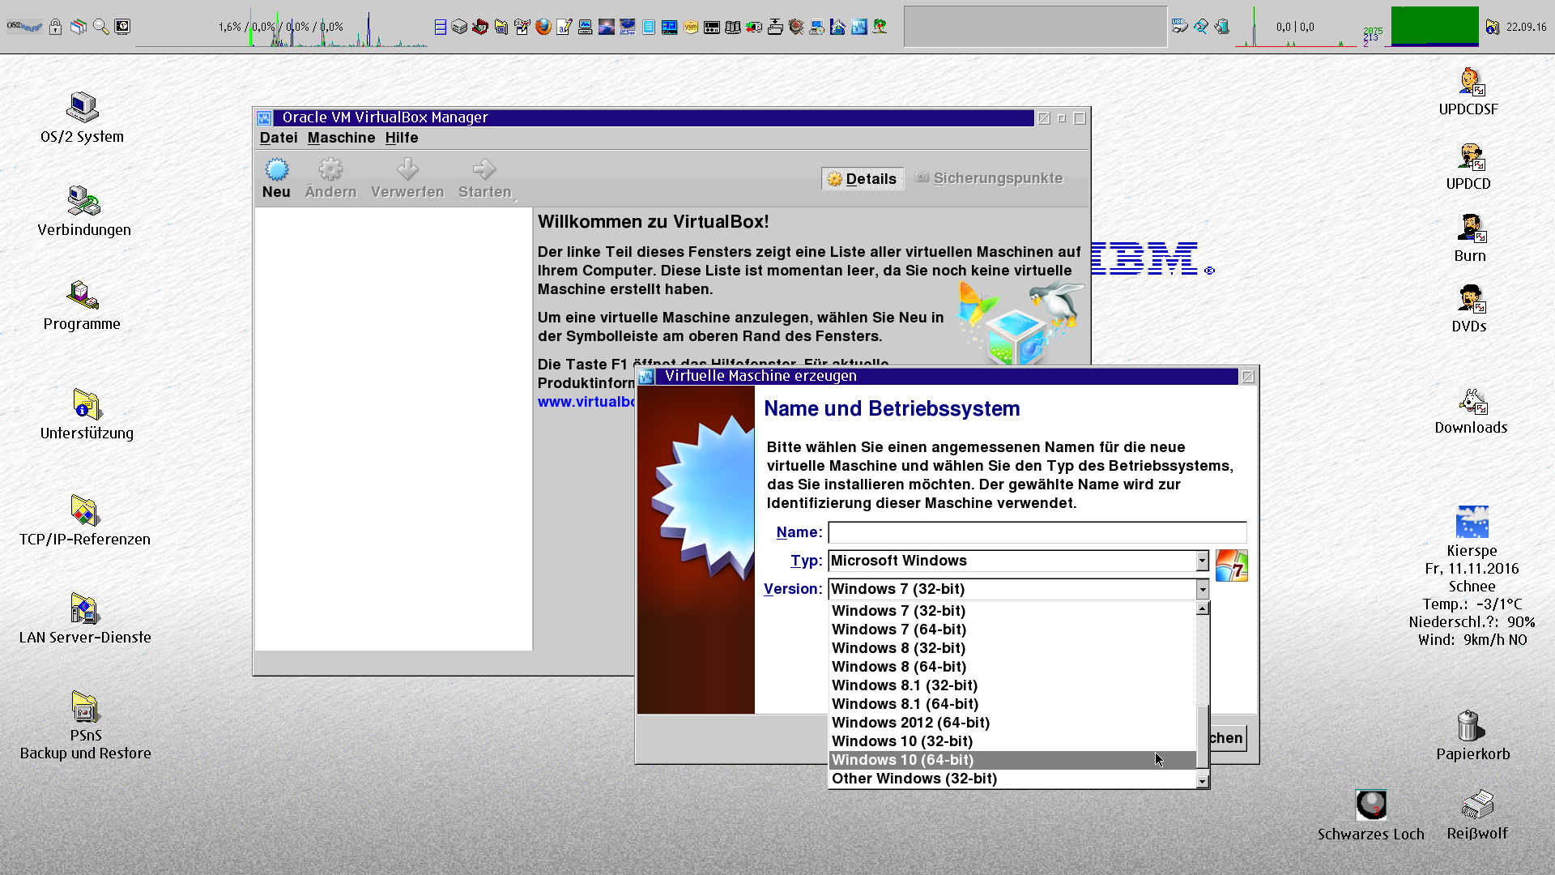The image size is (1555, 875).
Task: Open the Hilfe menu
Action: [402, 138]
